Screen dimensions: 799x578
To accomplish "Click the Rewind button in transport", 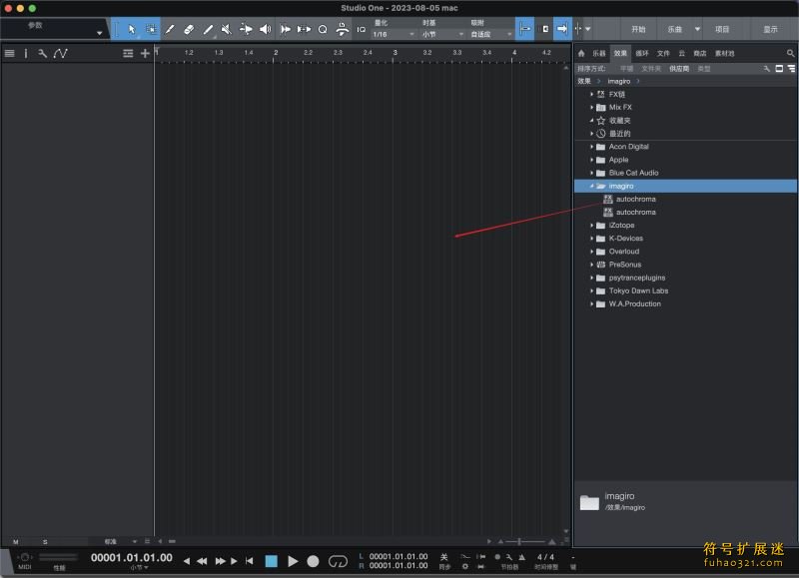I will tap(202, 561).
